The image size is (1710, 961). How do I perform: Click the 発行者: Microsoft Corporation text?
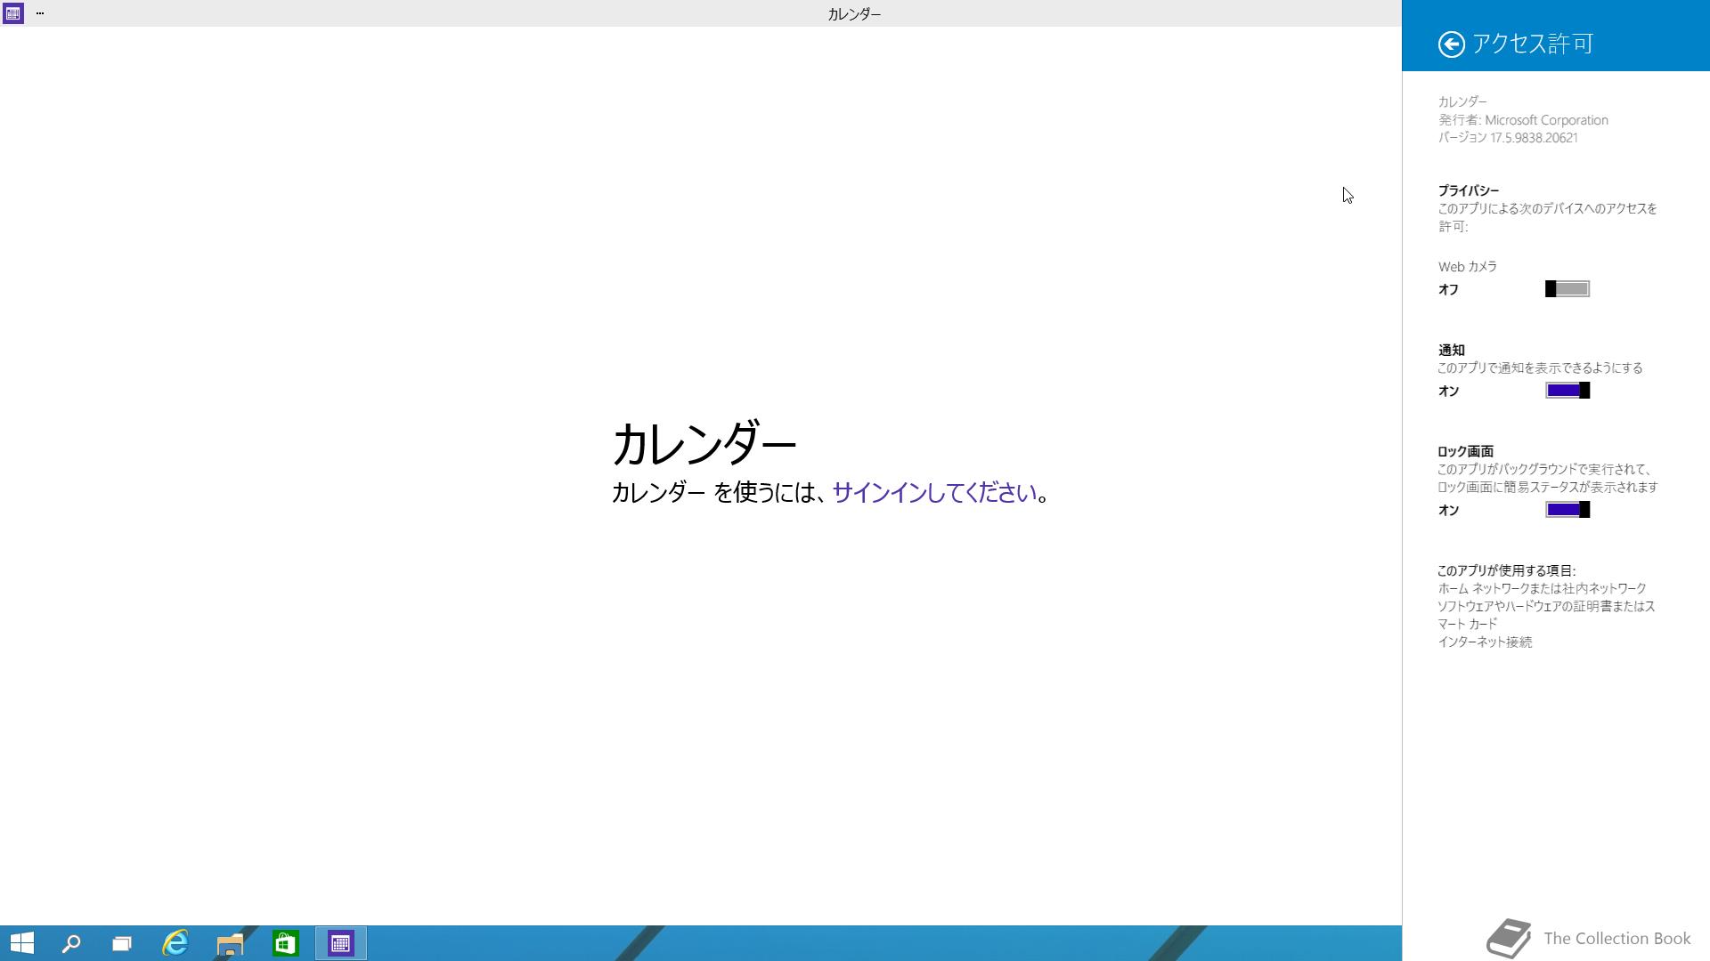pos(1523,120)
